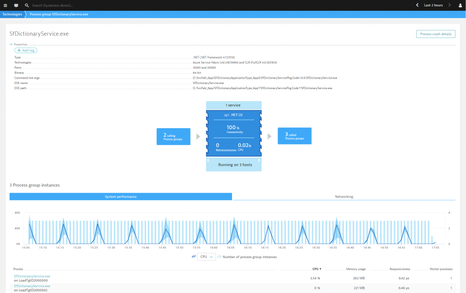Sort by the Responsiveness column header
Screen dimensions: 466x293
click(400, 269)
